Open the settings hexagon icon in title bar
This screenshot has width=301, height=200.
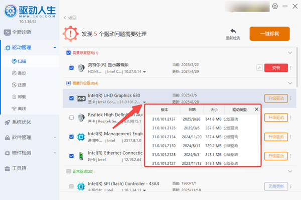click(x=275, y=6)
